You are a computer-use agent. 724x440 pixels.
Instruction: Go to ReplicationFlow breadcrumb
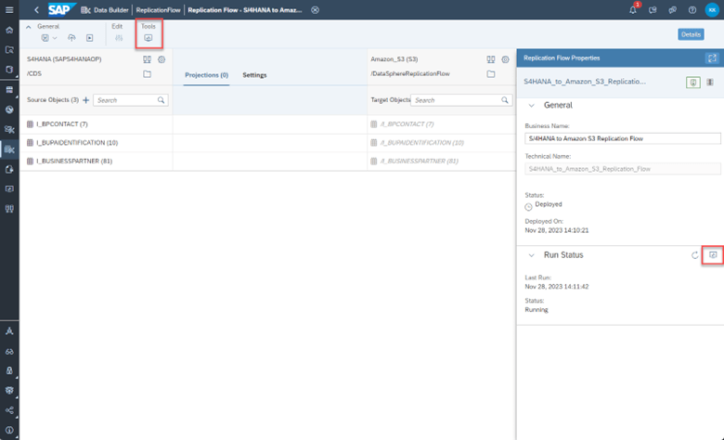coord(158,9)
